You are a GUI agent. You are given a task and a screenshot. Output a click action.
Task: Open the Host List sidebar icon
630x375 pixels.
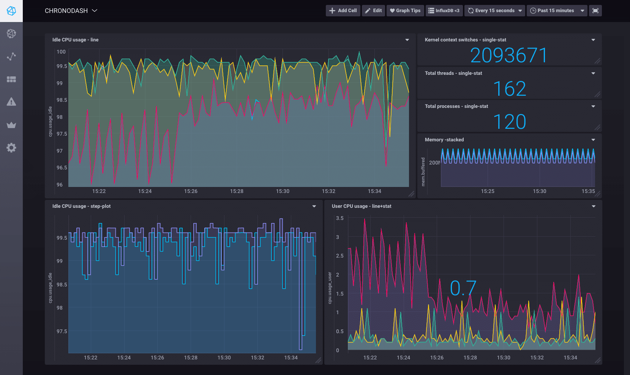[11, 34]
